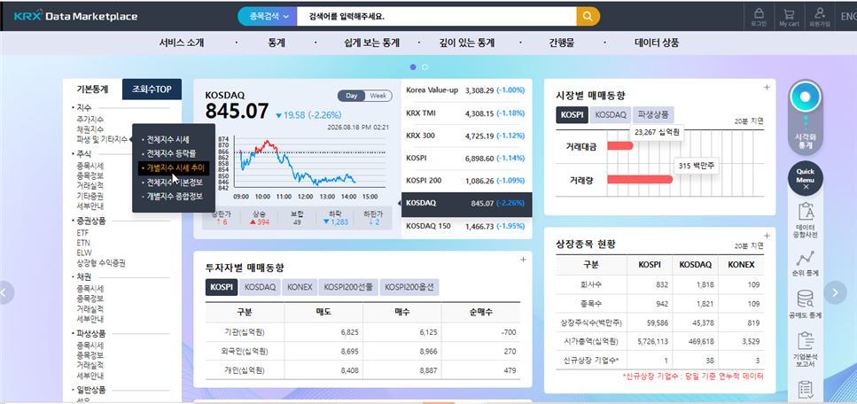This screenshot has width=857, height=404.
Task: Open 쉽게 보는 통계 menu
Action: (x=371, y=43)
